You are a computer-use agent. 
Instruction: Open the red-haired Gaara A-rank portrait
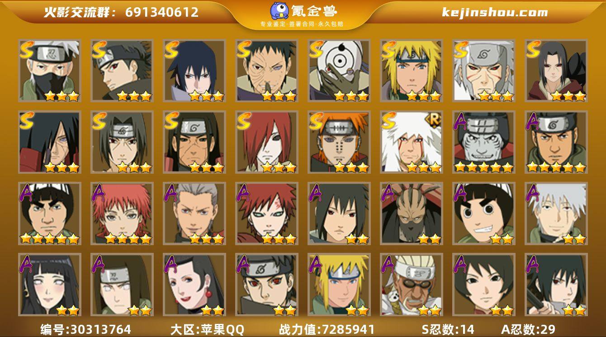[266, 214]
